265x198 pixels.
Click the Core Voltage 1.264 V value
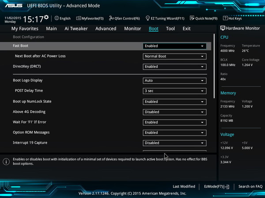tap(247, 65)
